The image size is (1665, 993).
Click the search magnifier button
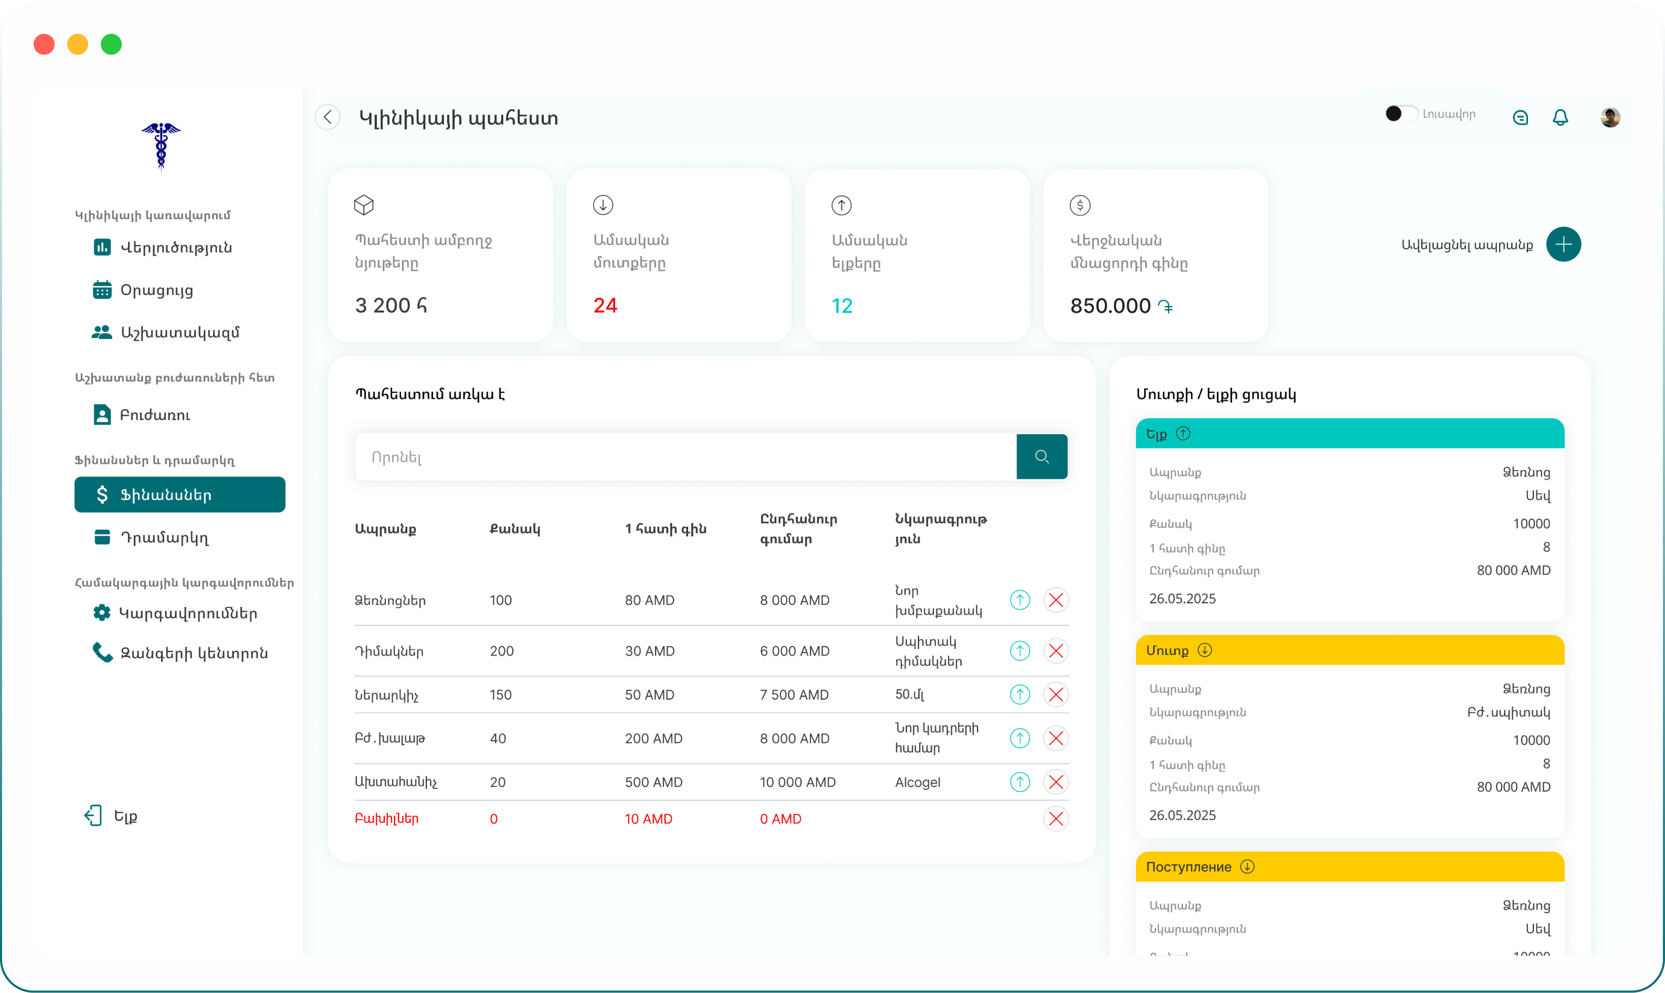click(x=1042, y=457)
